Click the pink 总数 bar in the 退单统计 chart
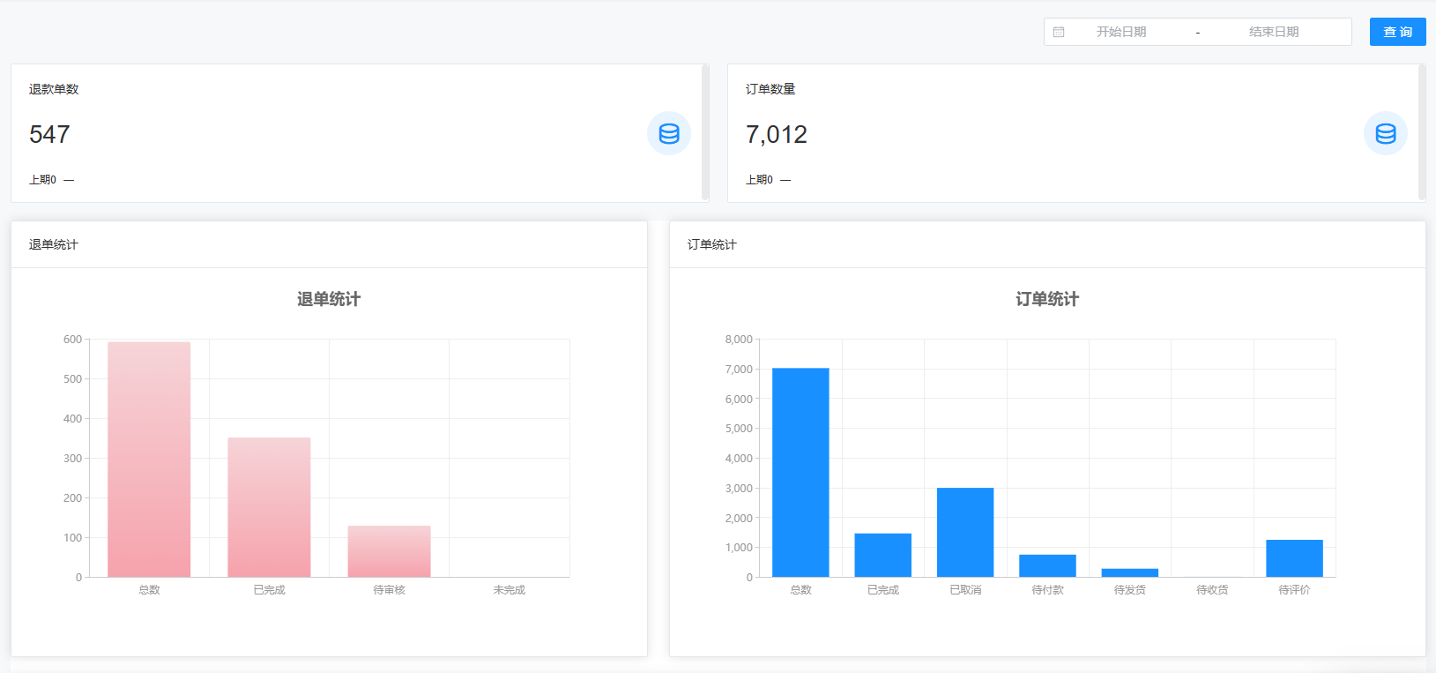 (x=149, y=460)
